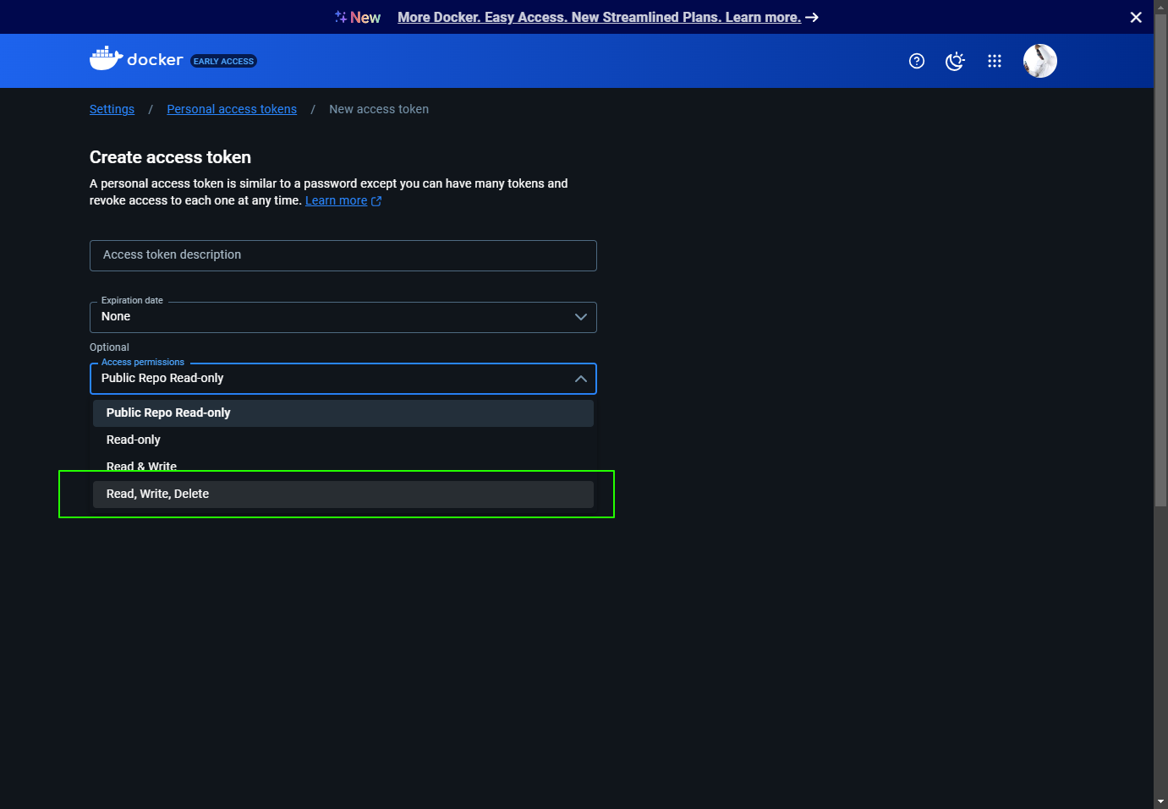Dismiss the promotional banner with X
The height and width of the screenshot is (809, 1168).
(1136, 17)
